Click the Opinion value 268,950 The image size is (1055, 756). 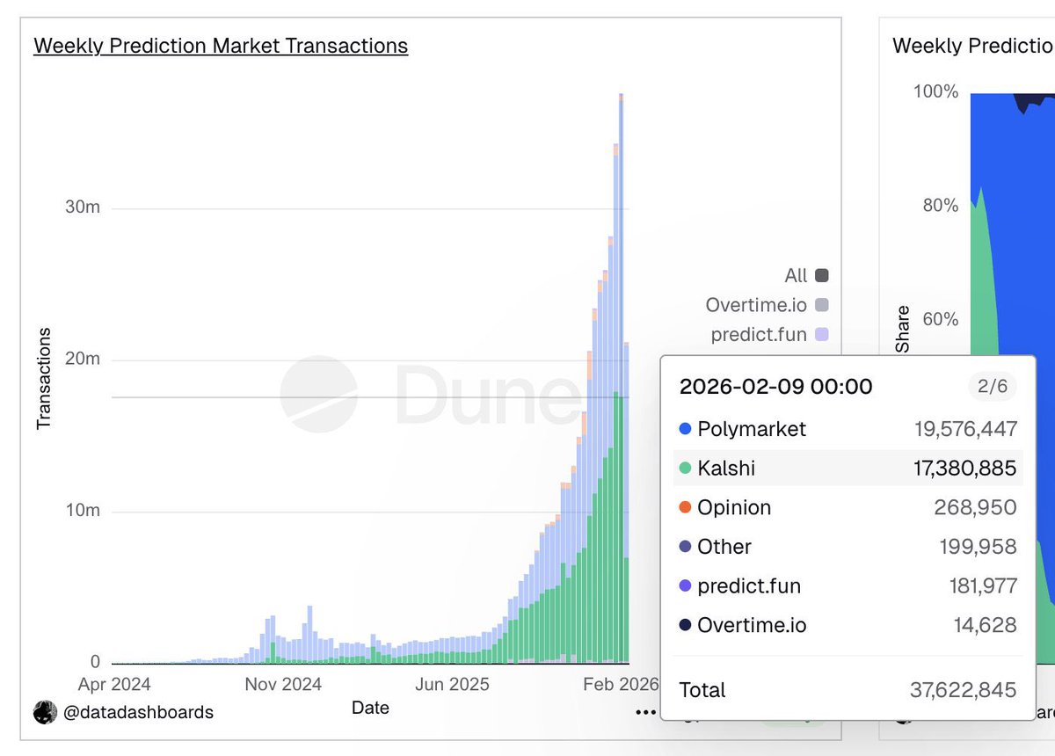975,507
